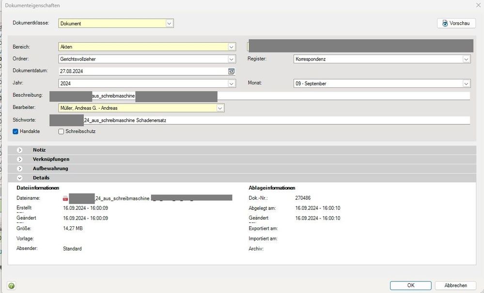Click the green help icon at bottom left
This screenshot has width=484, height=293.
[x=11, y=286]
